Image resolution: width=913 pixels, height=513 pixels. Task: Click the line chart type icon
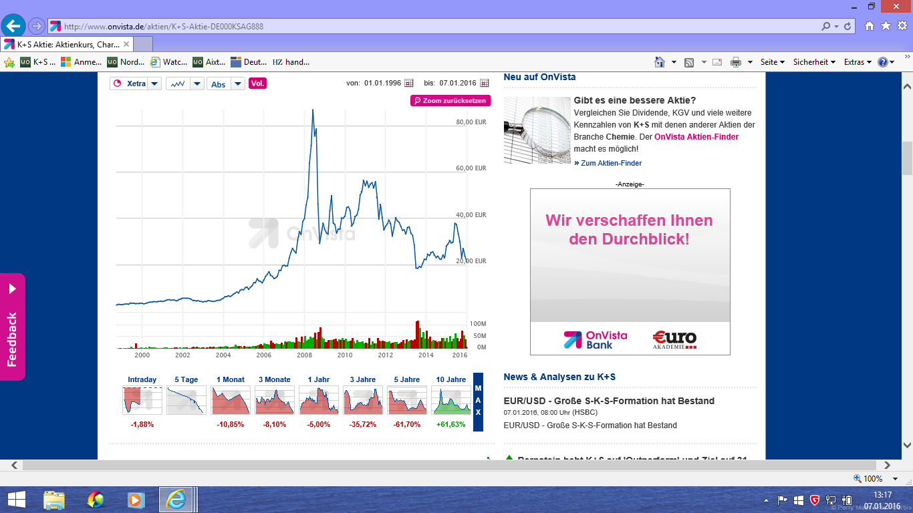pos(178,83)
